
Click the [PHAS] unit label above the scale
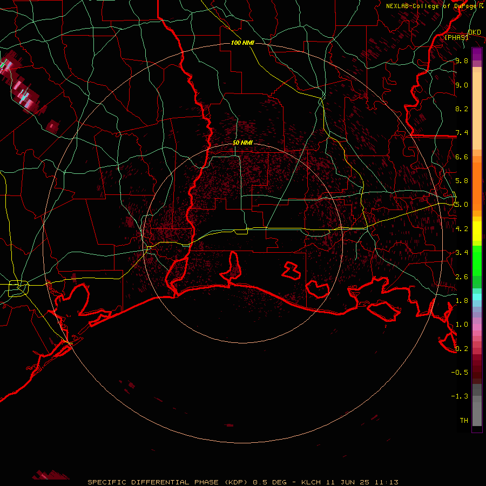click(456, 37)
